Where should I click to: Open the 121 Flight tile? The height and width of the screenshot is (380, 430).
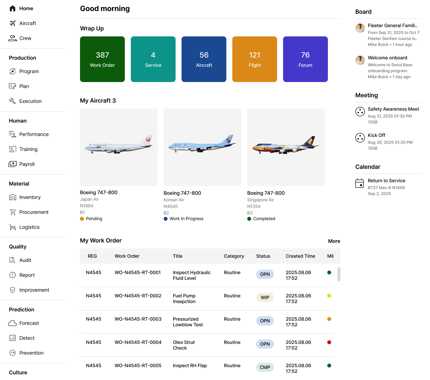pos(255,59)
